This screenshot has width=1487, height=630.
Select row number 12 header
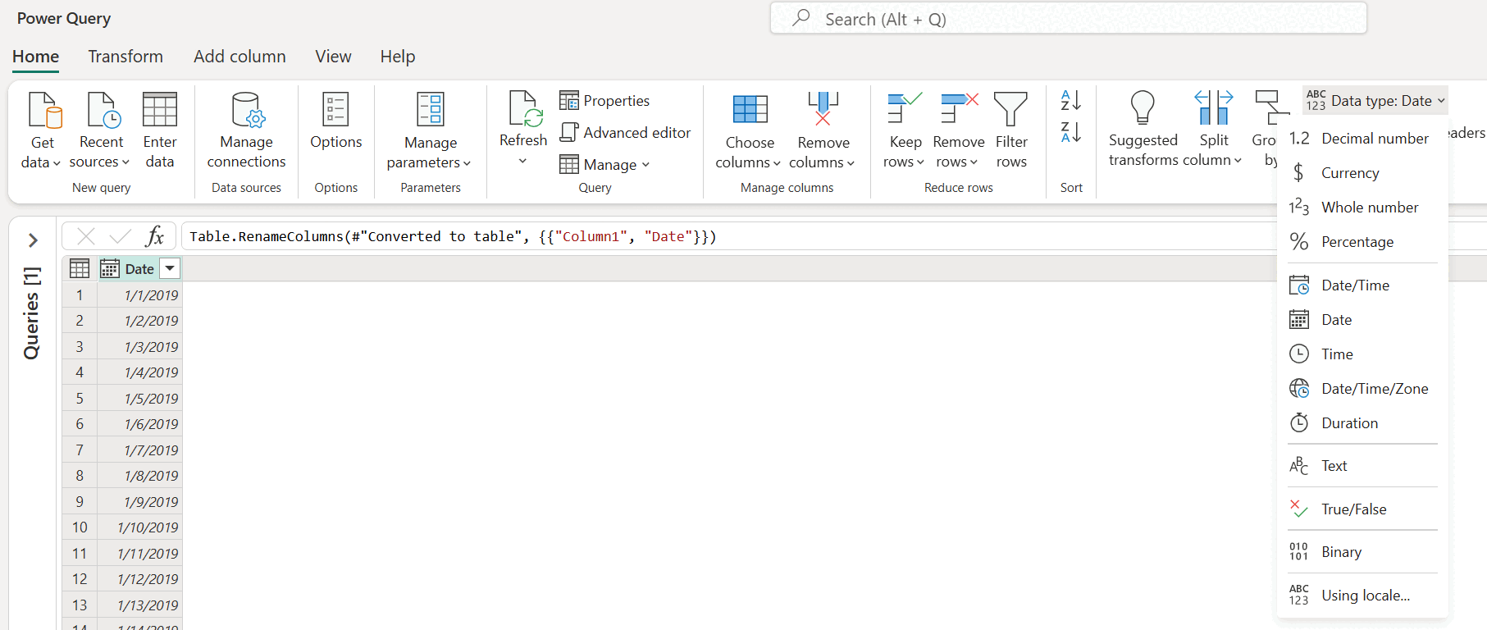coord(80,579)
